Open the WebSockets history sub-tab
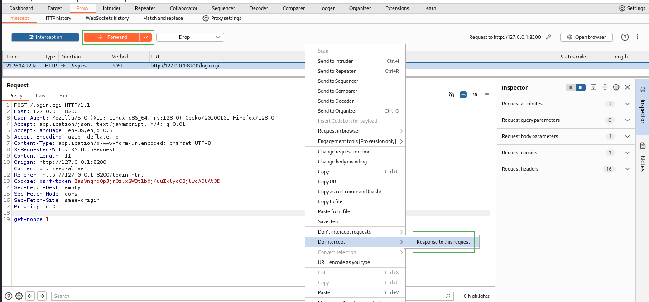Image resolution: width=649 pixels, height=302 pixels. pyautogui.click(x=107, y=18)
